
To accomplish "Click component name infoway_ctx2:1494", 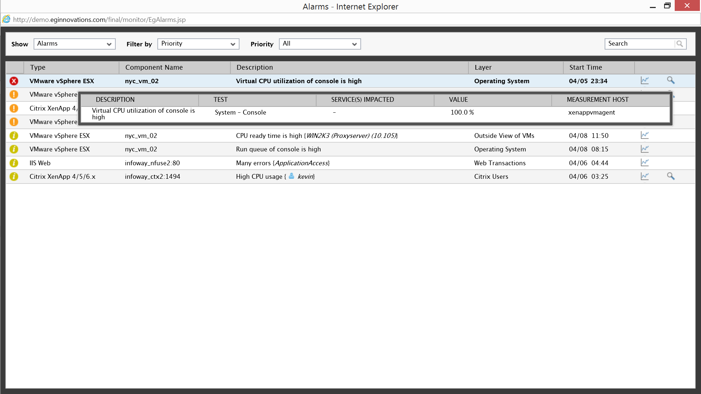I will click(x=152, y=177).
